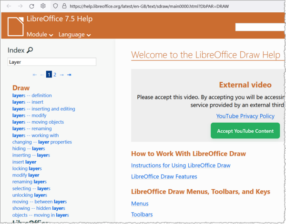Open browser settings gear icon
Screen dimensions: 286x224
tap(43, 6)
